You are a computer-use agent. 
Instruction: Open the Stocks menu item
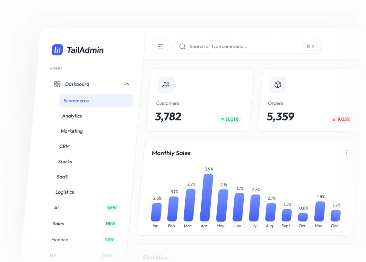point(65,162)
